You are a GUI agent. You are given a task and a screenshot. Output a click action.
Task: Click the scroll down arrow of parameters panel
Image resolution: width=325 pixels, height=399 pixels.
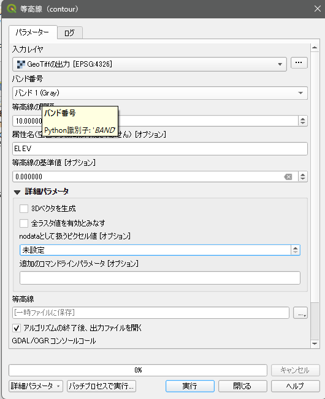point(315,343)
